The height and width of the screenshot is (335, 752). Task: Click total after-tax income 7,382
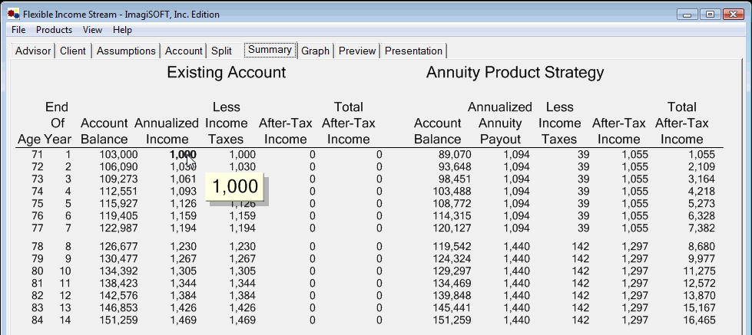tap(702, 228)
